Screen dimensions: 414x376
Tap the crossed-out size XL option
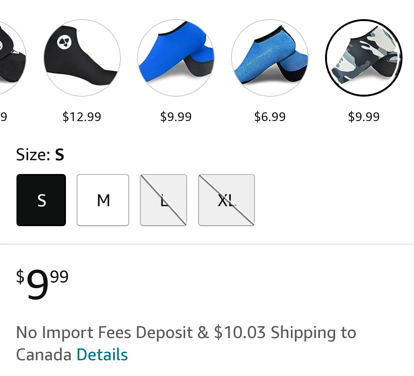tap(227, 200)
